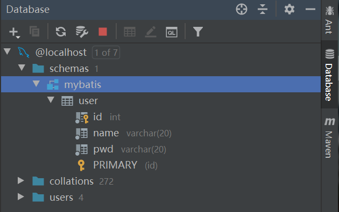Viewport: 339px width, 212px height.
Task: Open the Maven side tab
Action: click(x=329, y=137)
